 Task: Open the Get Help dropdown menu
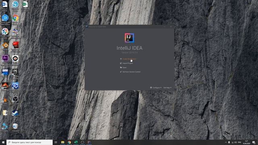point(167,88)
